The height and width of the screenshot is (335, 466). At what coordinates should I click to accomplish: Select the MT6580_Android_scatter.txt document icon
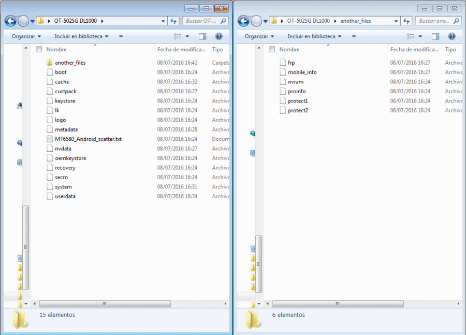(x=50, y=139)
